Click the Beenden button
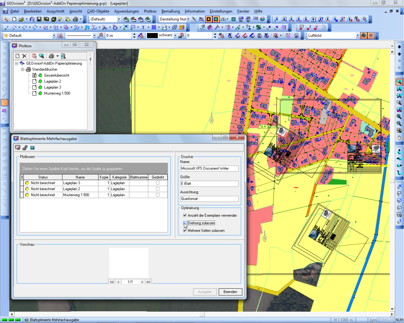The height and width of the screenshot is (323, 404). [x=230, y=292]
